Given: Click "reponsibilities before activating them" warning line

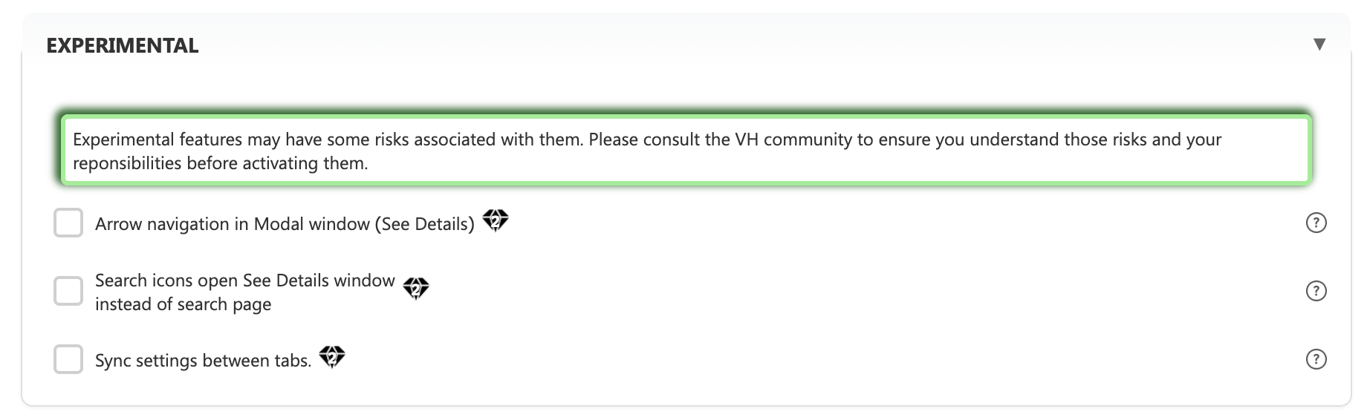Looking at the screenshot, I should pyautogui.click(x=221, y=163).
